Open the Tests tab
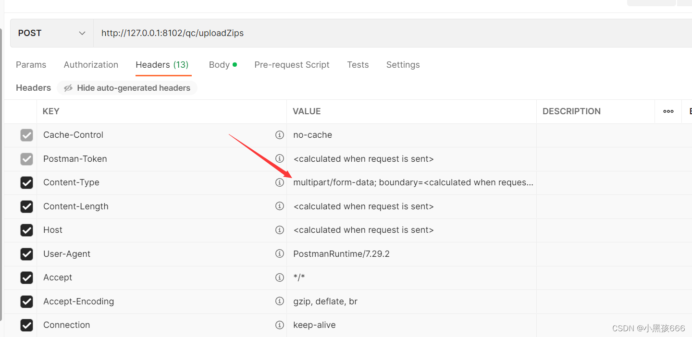Viewport: 692px width, 337px height. 358,64
